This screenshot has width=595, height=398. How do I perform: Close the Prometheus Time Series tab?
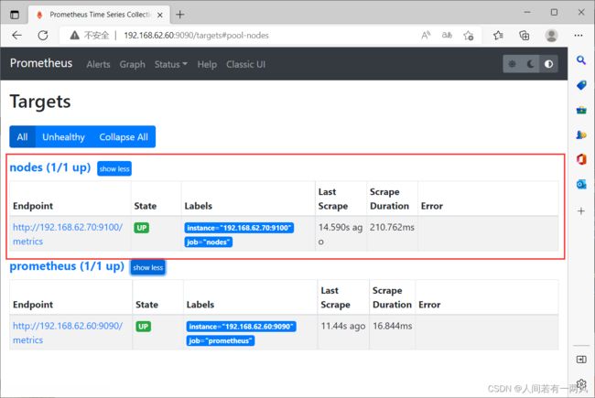[x=160, y=15]
